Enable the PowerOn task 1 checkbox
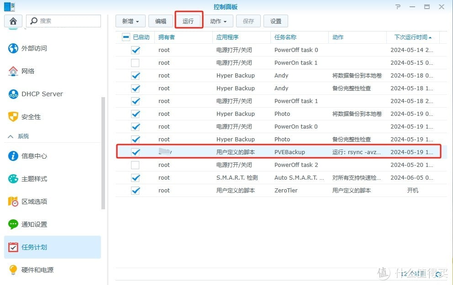Screen dimensions: 453x285 point(135,63)
